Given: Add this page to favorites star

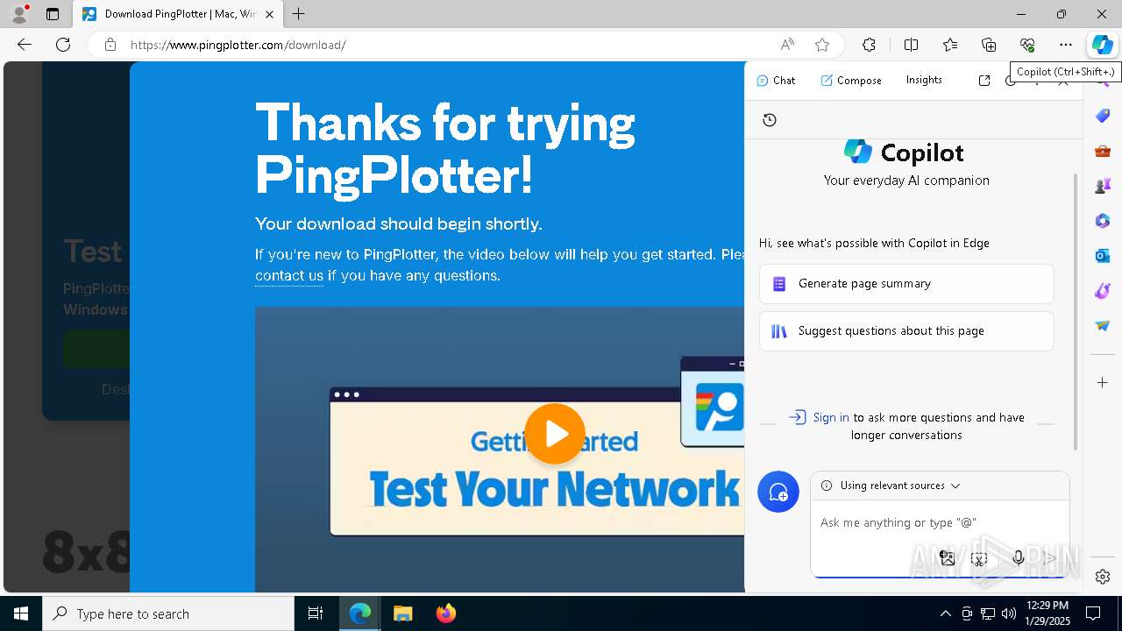Looking at the screenshot, I should (x=821, y=45).
